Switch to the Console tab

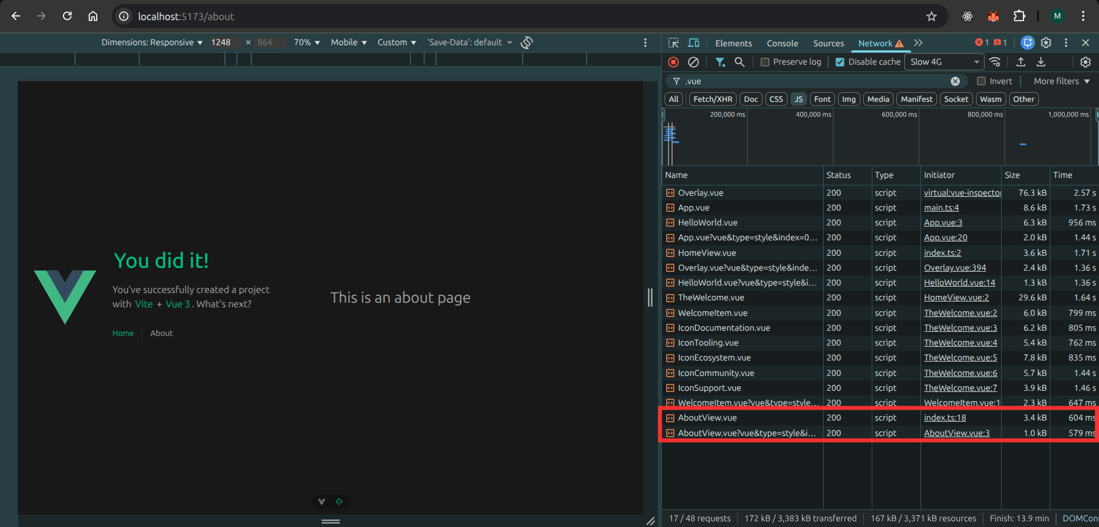(x=782, y=43)
